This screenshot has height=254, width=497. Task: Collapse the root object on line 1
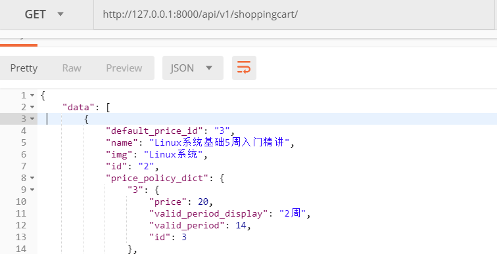coord(32,96)
